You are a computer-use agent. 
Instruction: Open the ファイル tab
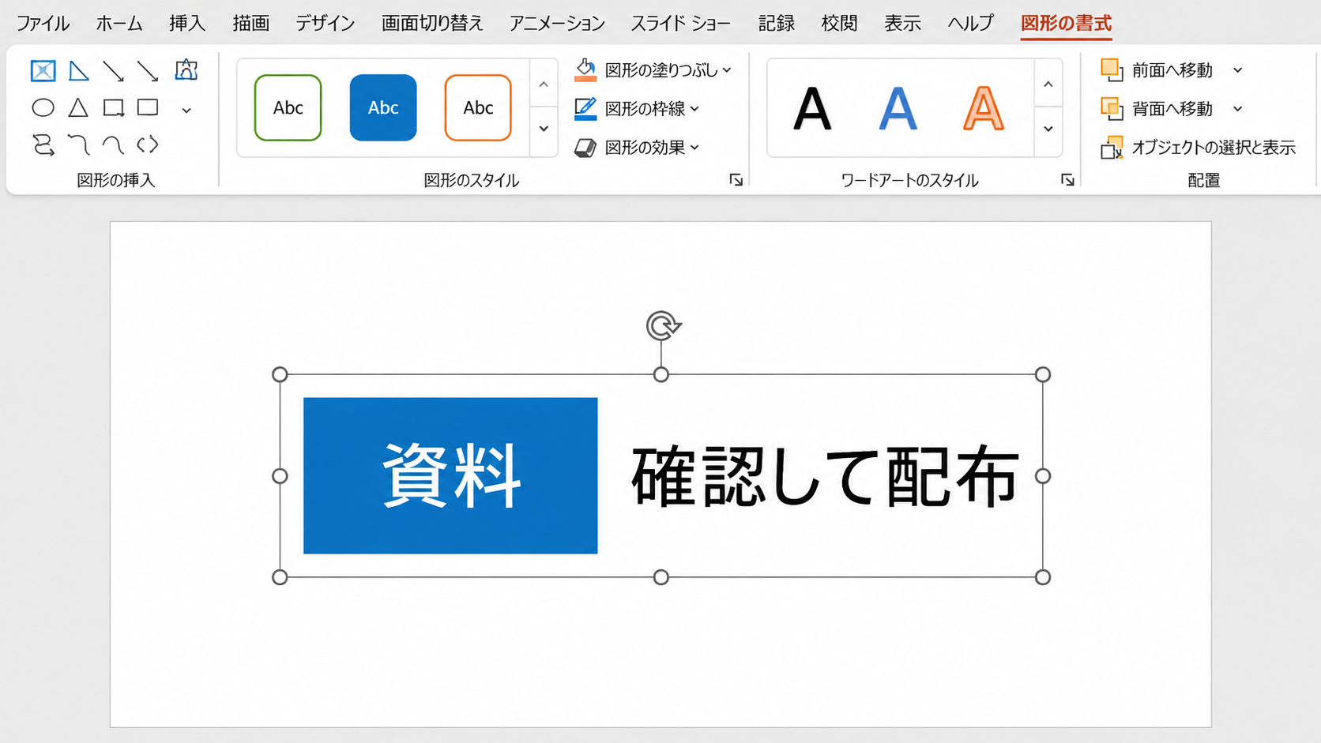pyautogui.click(x=43, y=24)
